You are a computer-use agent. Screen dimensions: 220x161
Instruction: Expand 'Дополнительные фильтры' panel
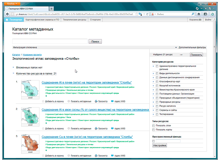click(x=192, y=47)
